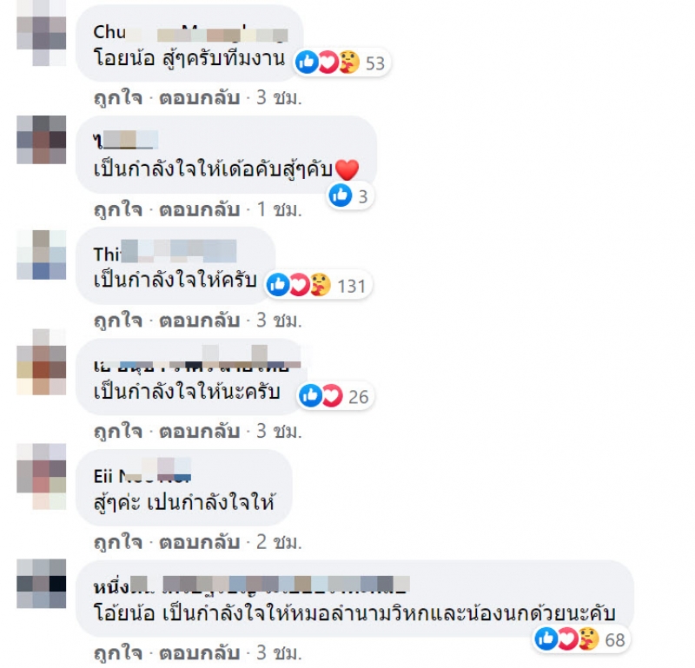
Task: Open the profile picture of commenter Chu
Action: tap(41, 34)
